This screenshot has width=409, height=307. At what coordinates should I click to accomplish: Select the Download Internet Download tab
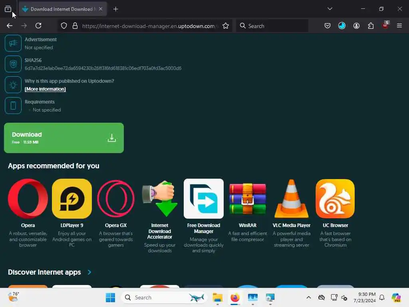click(63, 9)
